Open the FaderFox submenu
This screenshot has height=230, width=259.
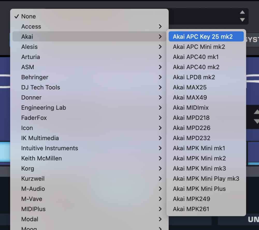pos(89,118)
